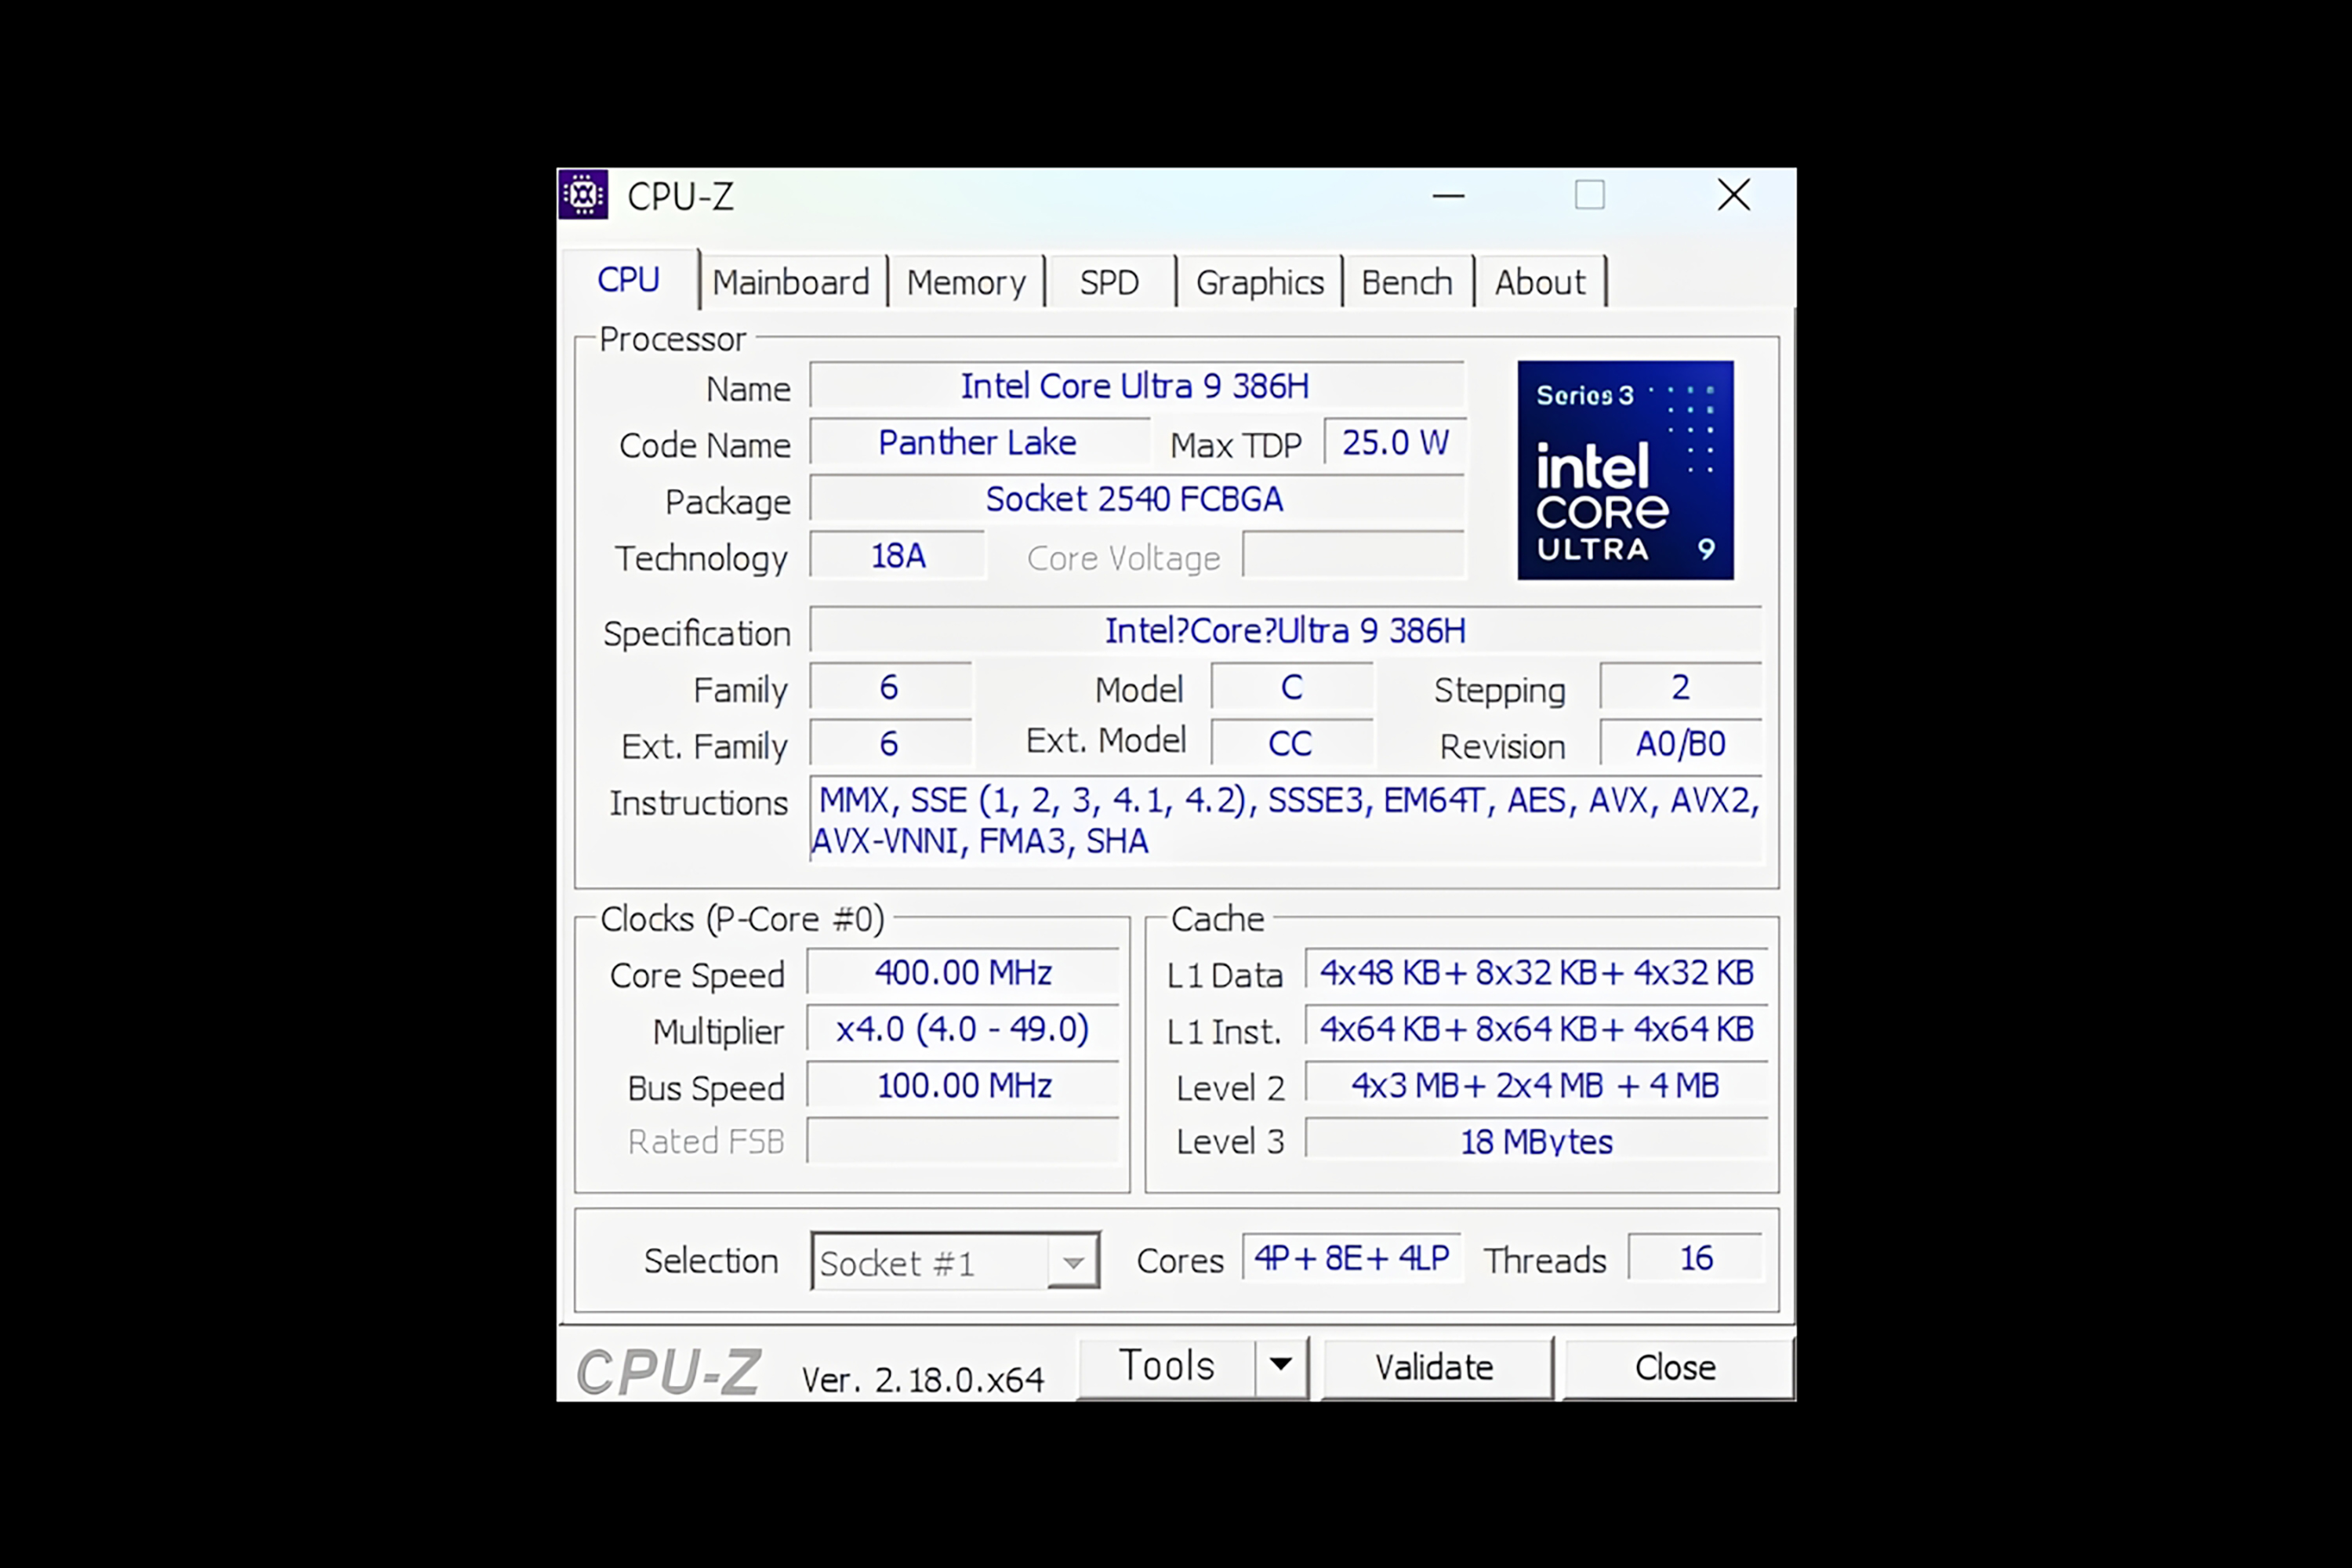Click the Instructions text box
2352x1568 pixels.
coord(1285,820)
